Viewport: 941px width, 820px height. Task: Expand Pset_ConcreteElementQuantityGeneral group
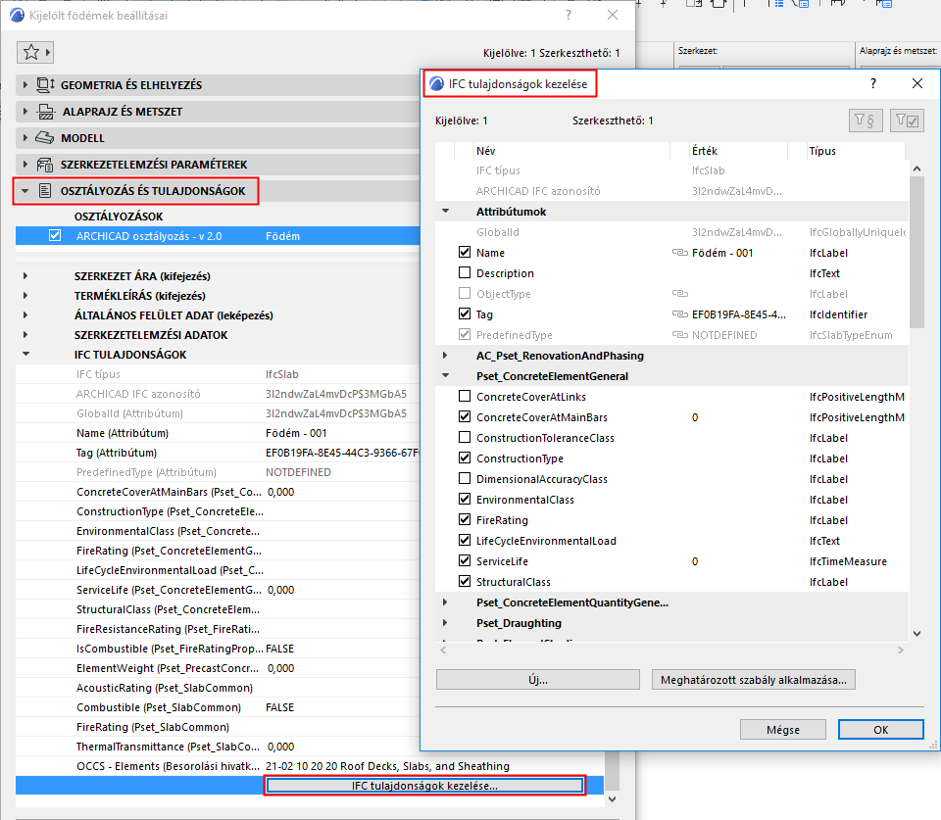click(445, 603)
